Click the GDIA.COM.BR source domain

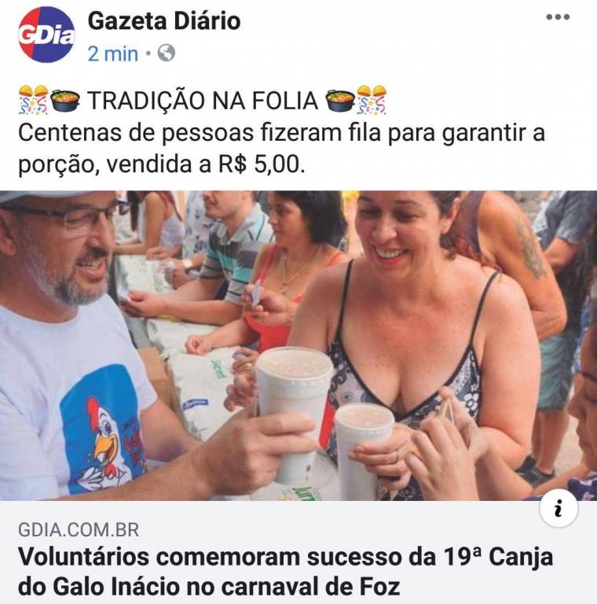pos(79,530)
